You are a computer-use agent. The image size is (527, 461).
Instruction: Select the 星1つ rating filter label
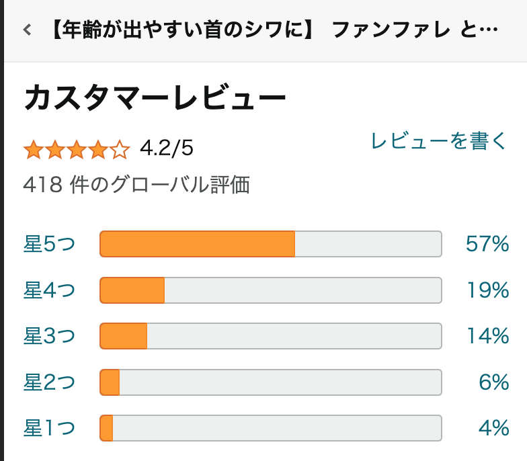pyautogui.click(x=49, y=428)
